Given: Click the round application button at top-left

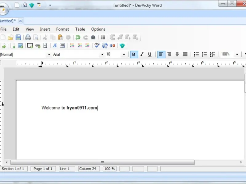Looking at the screenshot, I should pyautogui.click(x=3, y=9).
